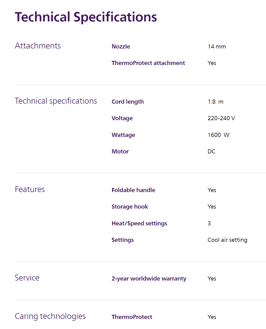Click the Motor spec label
This screenshot has width=266, height=329.
point(120,151)
